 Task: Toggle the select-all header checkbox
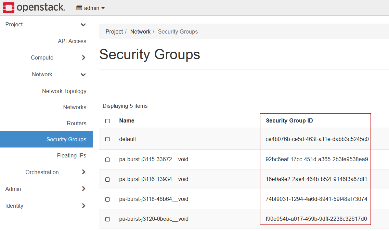107,121
